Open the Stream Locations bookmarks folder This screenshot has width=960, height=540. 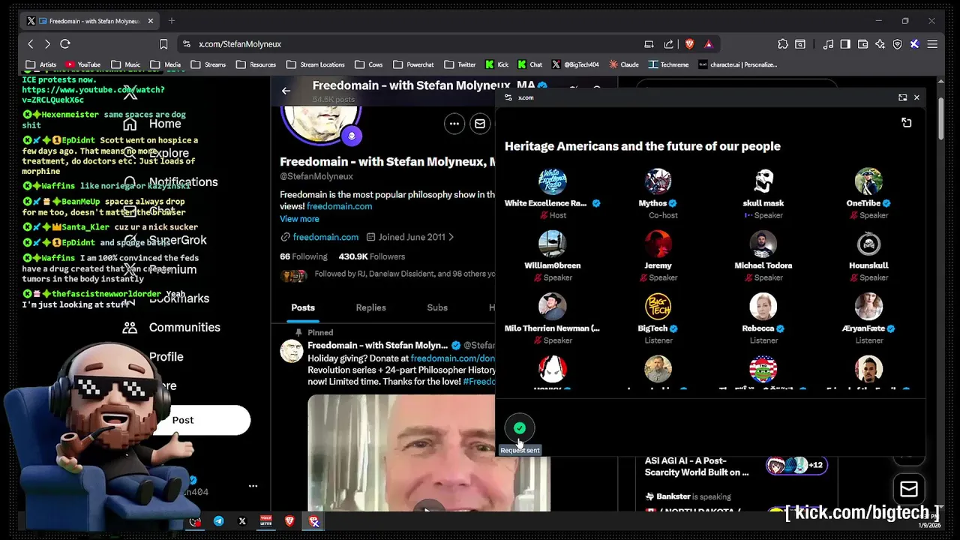click(x=316, y=64)
